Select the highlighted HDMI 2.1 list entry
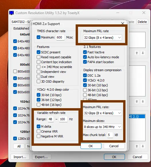 tap(137, 116)
